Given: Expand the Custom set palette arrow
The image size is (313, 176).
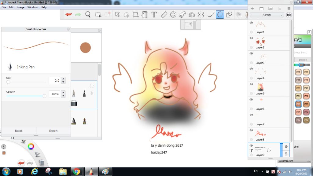Looking at the screenshot, I should 308,161.
